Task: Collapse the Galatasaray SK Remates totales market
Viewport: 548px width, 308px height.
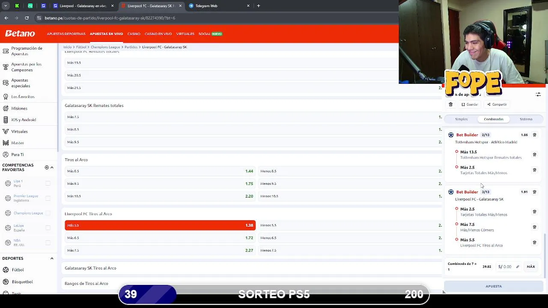Action: (x=253, y=105)
